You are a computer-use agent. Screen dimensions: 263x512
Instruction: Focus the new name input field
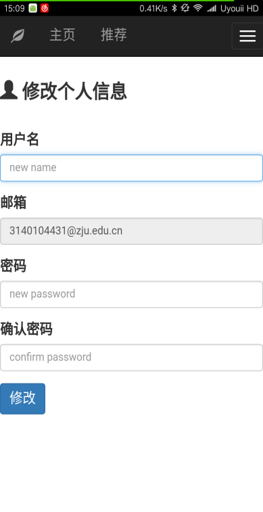(131, 168)
